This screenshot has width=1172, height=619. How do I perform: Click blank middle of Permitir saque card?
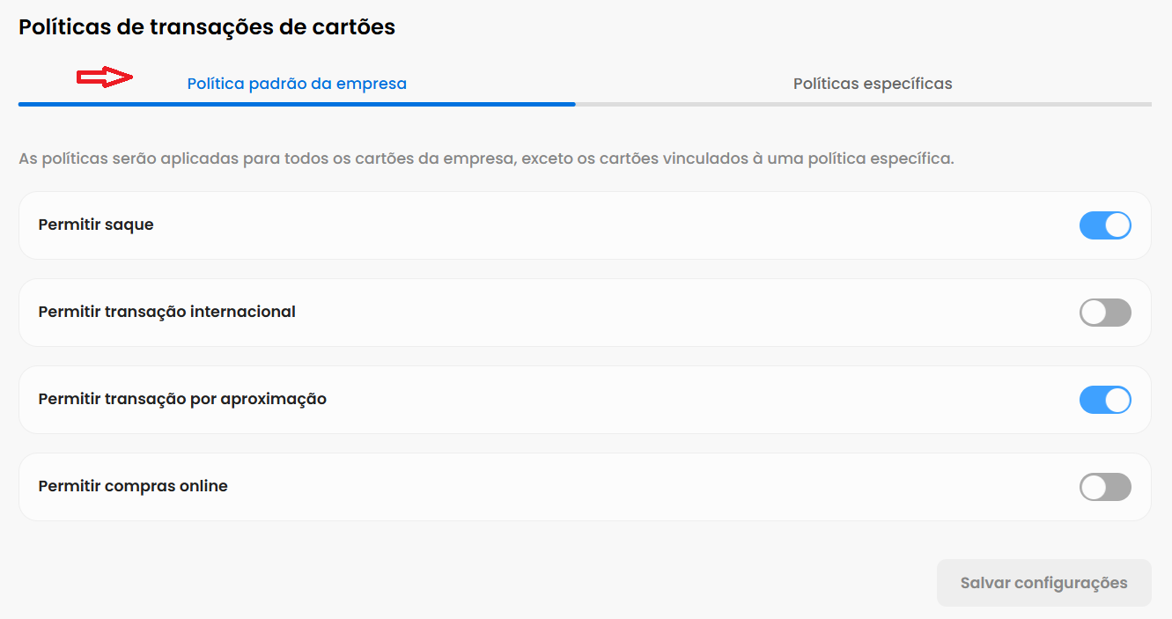[x=616, y=225]
